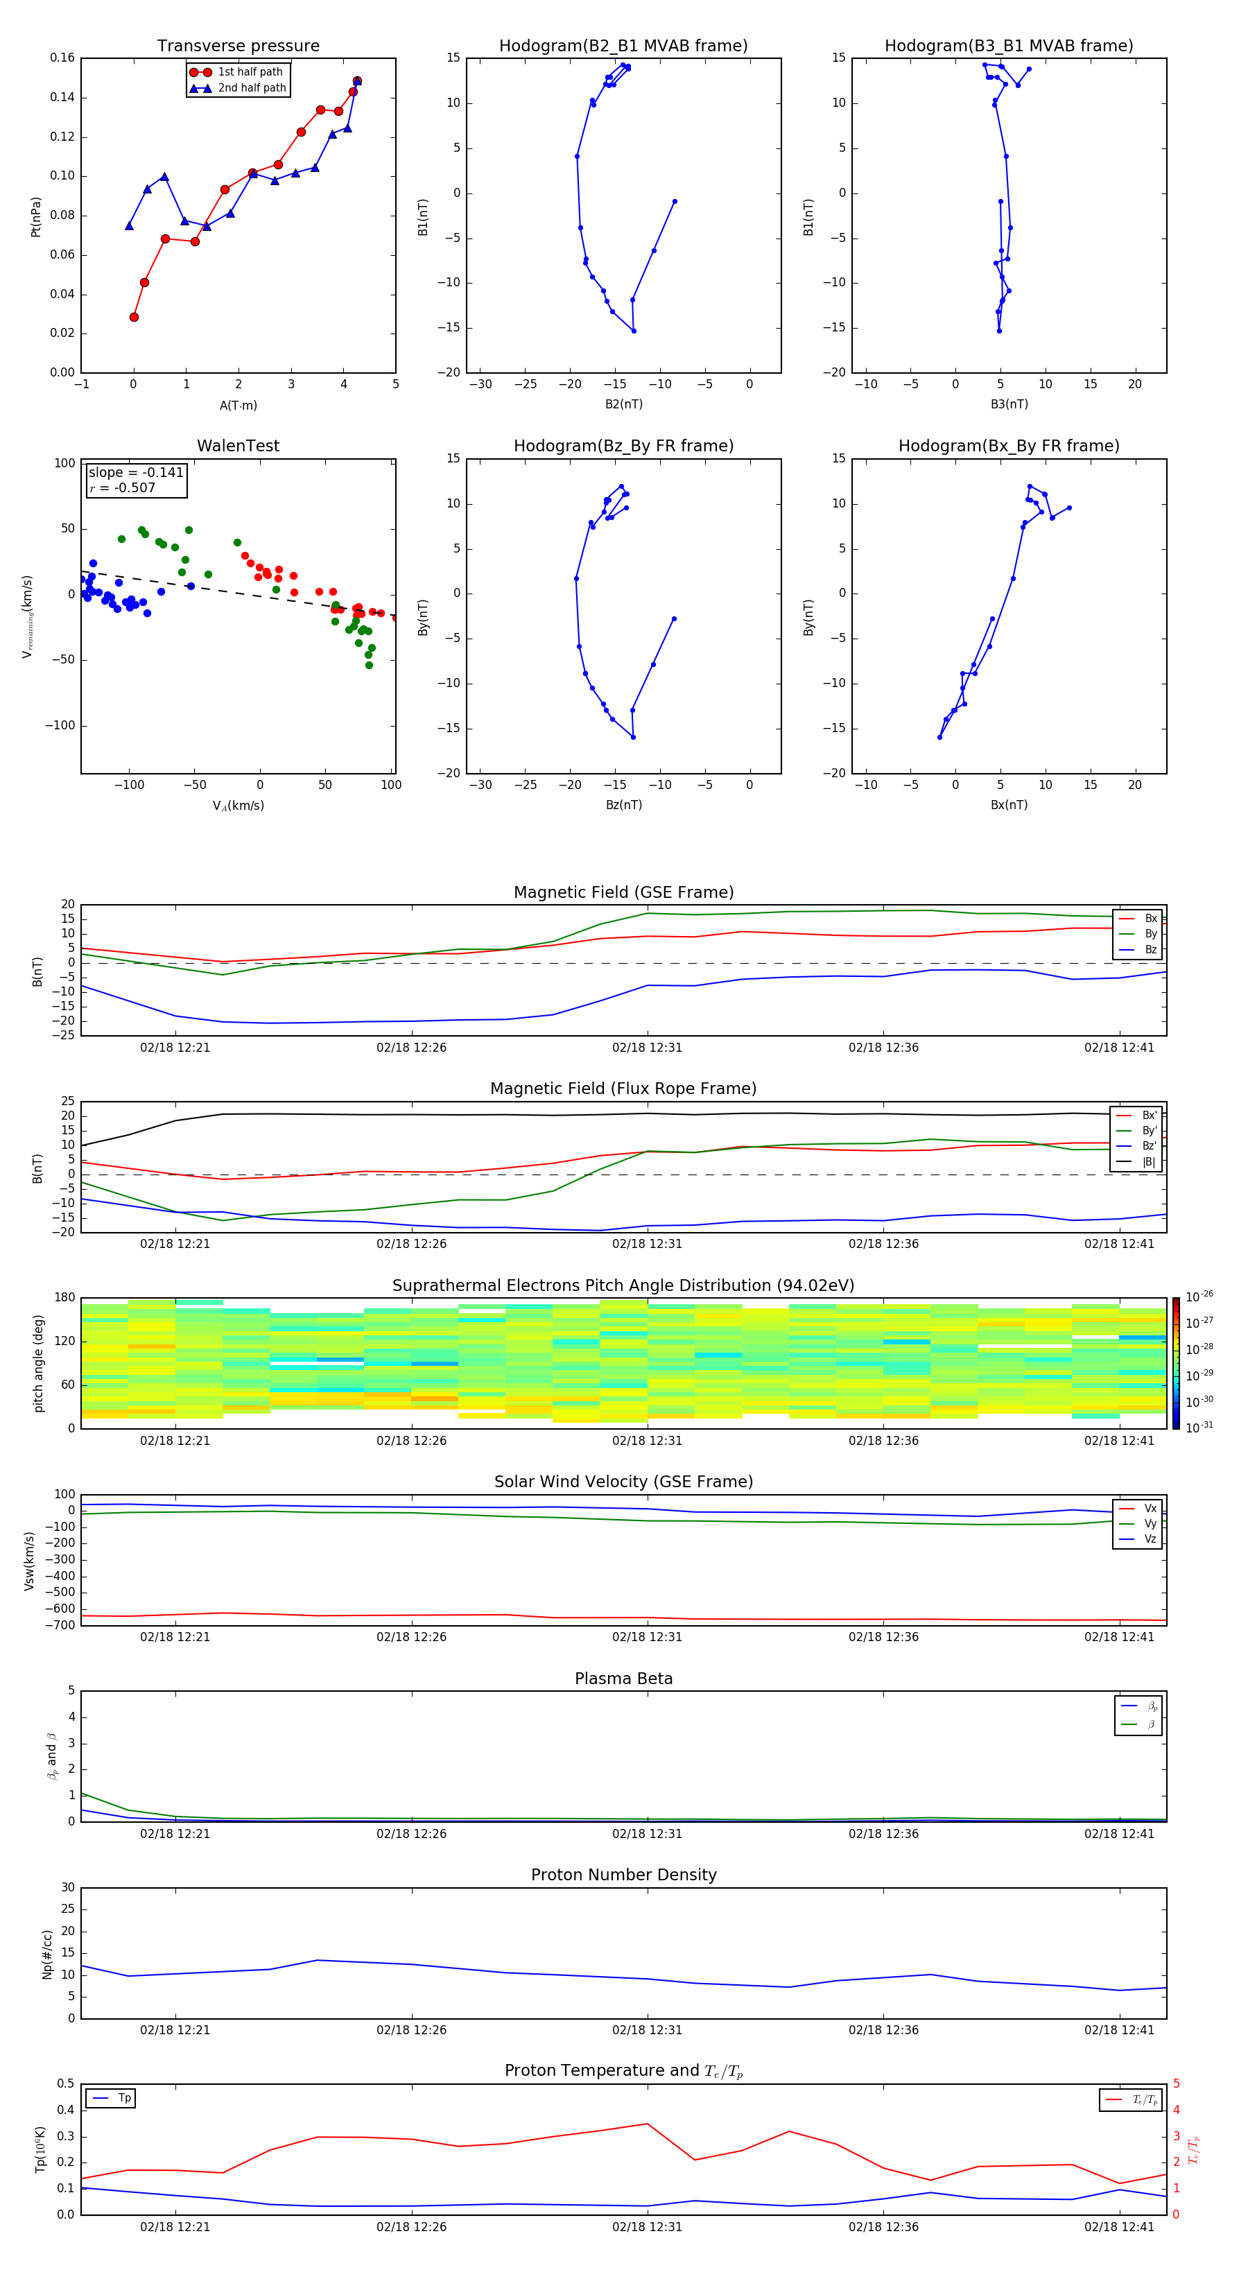Click the 0.16 tick on Transverse pressure axis
Screen dimensions: 1248x2288
[62, 58]
